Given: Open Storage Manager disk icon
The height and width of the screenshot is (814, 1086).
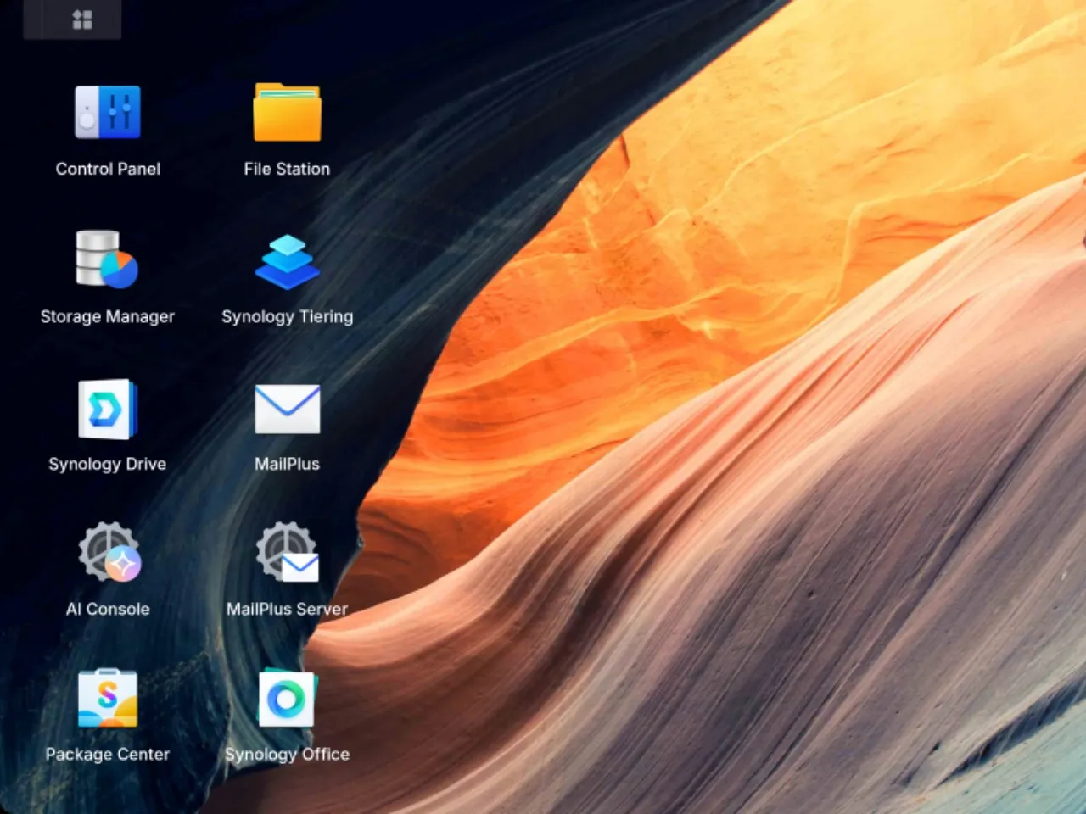Looking at the screenshot, I should click(107, 259).
